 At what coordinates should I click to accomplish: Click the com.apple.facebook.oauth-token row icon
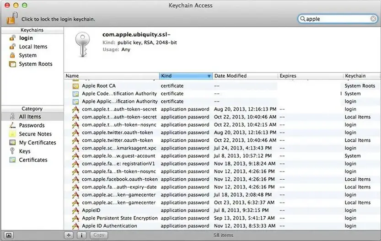click(x=75, y=179)
